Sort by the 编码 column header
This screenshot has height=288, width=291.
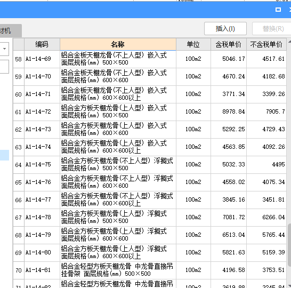tap(42, 44)
